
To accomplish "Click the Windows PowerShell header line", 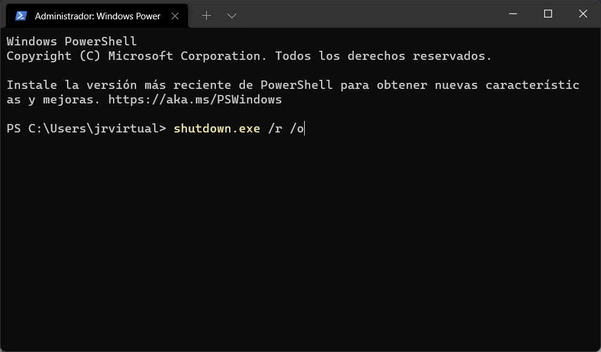I will pos(71,41).
